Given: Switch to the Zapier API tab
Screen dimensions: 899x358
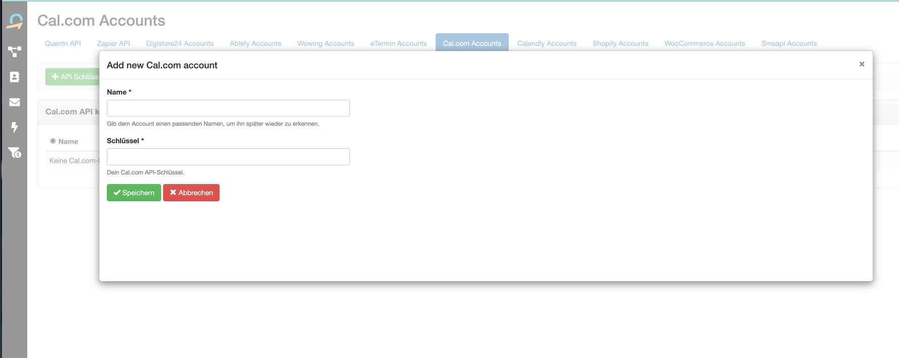Looking at the screenshot, I should pos(113,43).
